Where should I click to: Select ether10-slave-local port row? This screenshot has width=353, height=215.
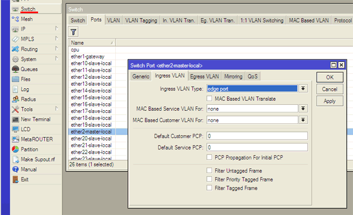[x=91, y=63]
